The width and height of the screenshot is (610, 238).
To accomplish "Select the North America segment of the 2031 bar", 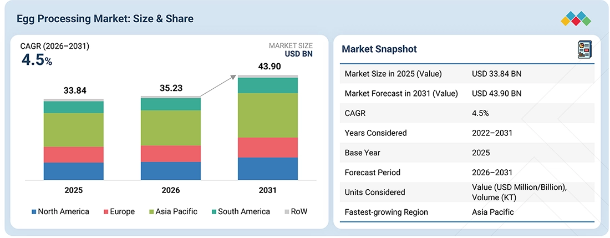I will click(268, 169).
